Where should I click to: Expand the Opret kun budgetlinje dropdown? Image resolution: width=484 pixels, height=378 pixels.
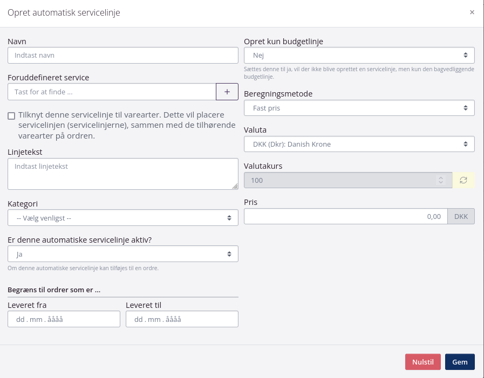(x=359, y=55)
